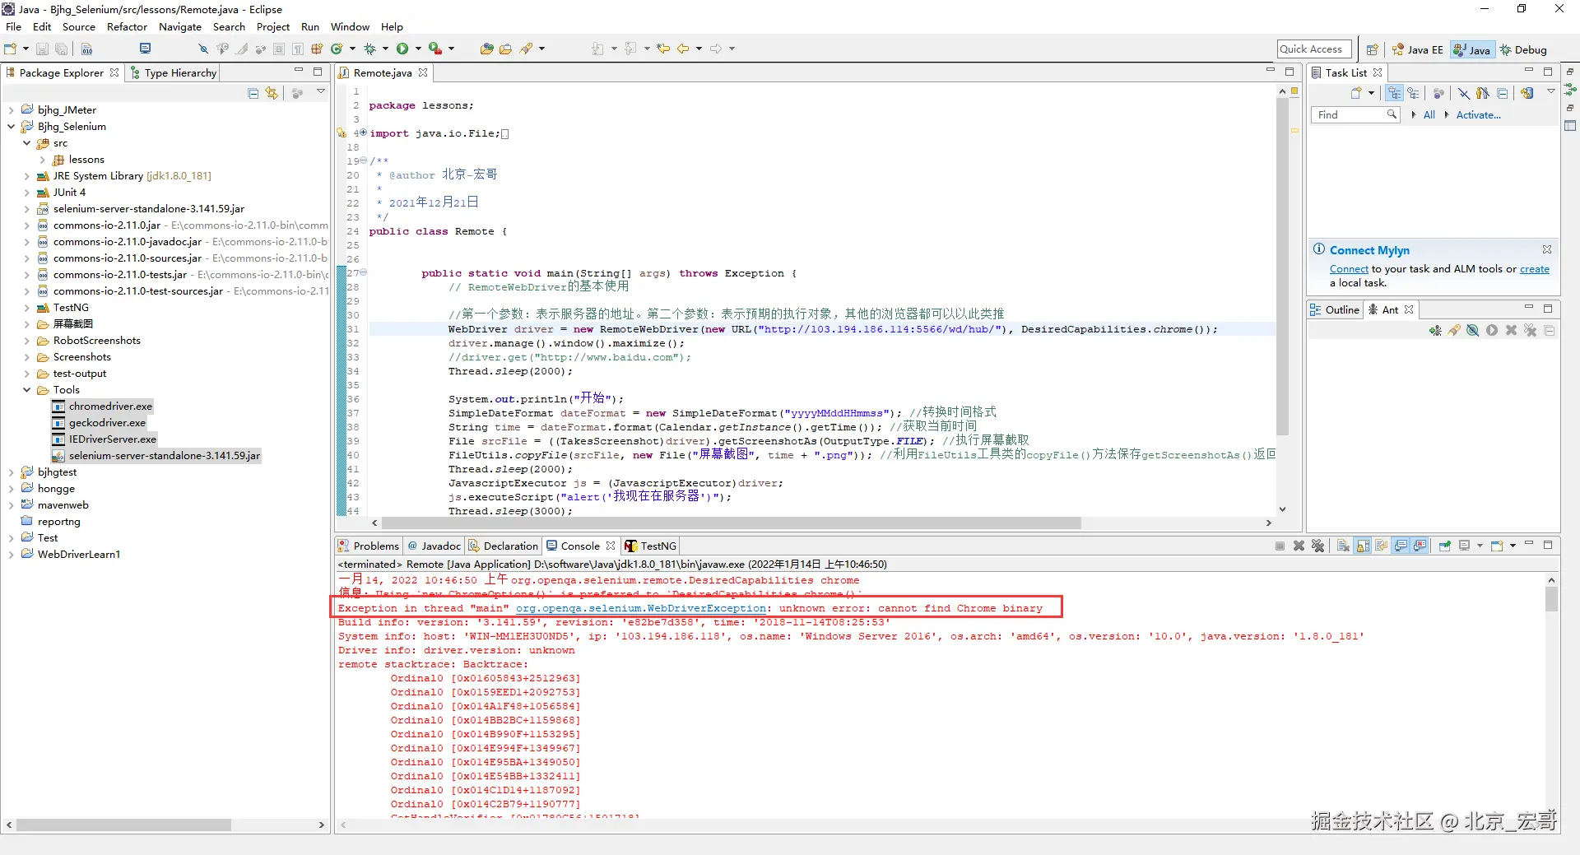Open the Navigate menu
The height and width of the screenshot is (855, 1580).
tap(180, 27)
